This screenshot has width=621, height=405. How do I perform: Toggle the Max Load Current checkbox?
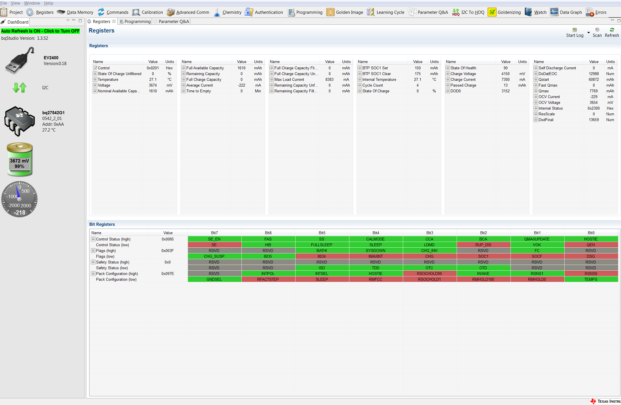pyautogui.click(x=272, y=79)
